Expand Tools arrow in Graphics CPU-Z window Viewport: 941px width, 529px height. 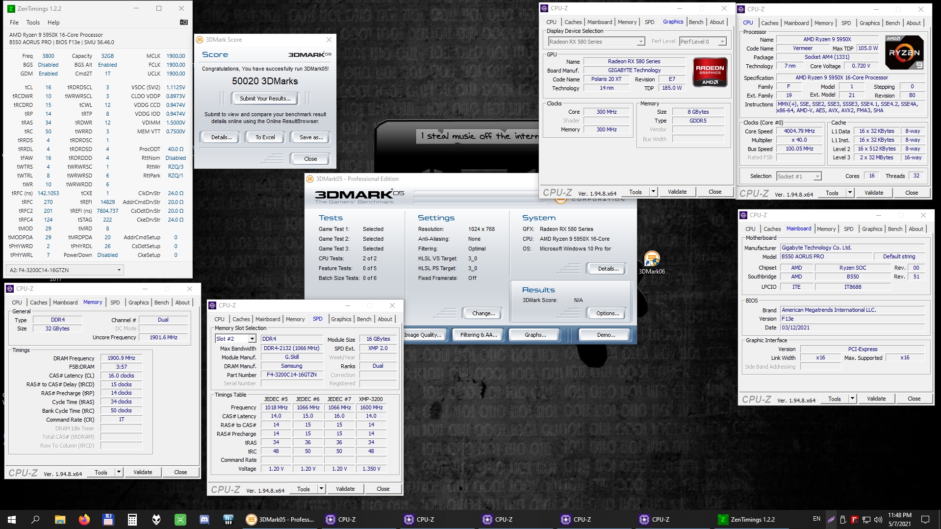pyautogui.click(x=653, y=192)
